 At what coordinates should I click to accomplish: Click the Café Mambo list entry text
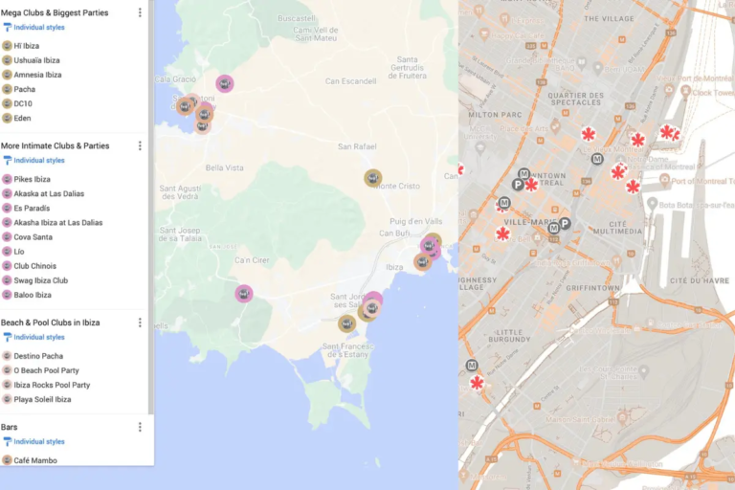tap(35, 460)
